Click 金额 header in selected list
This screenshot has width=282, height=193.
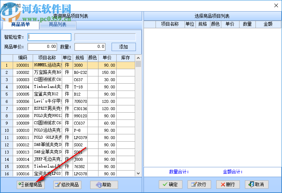[x=268, y=24]
